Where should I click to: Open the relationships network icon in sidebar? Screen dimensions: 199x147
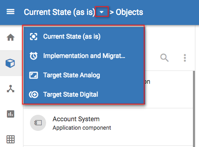coord(11,89)
